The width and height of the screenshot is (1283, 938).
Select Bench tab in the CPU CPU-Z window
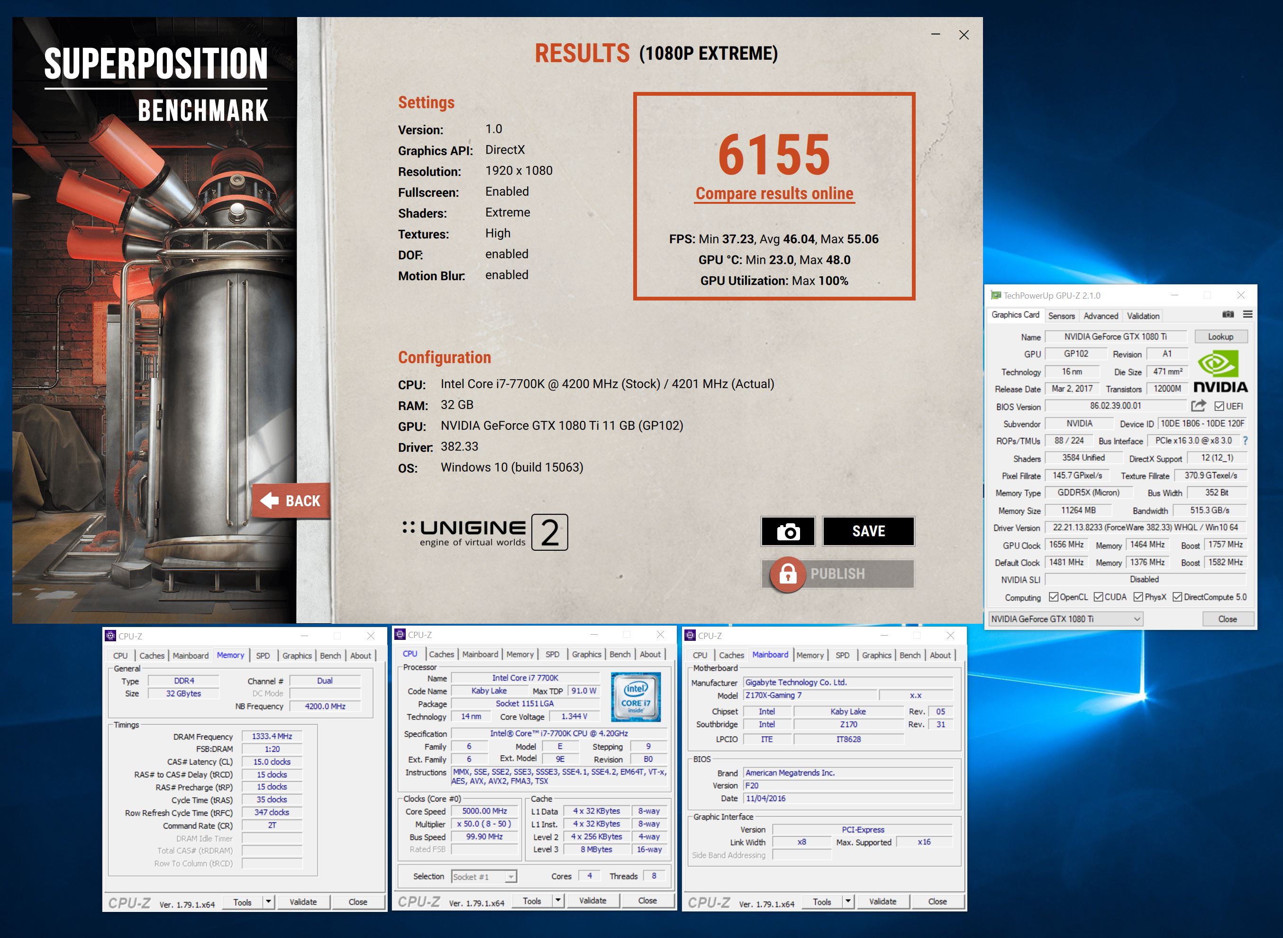[x=620, y=654]
